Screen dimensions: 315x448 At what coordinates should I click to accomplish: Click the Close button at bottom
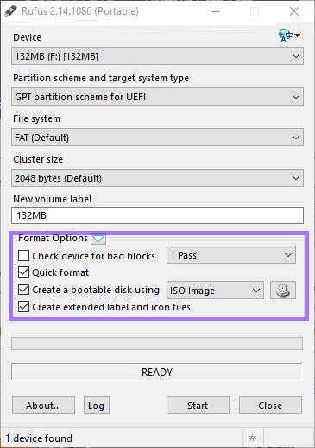tap(270, 406)
